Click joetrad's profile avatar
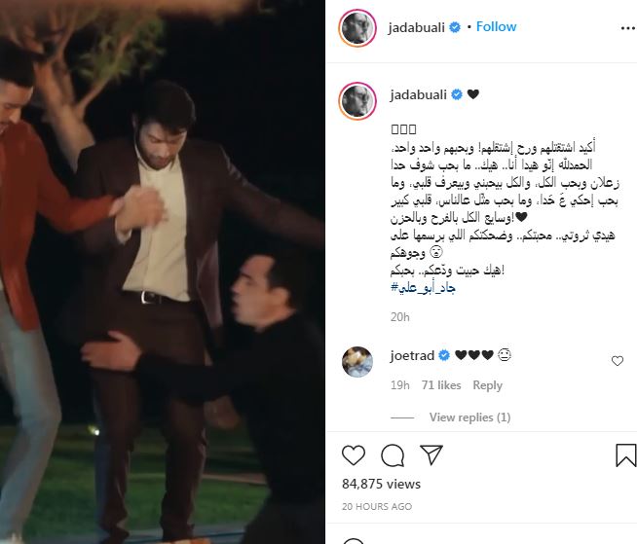The height and width of the screenshot is (544, 637). pos(357,362)
